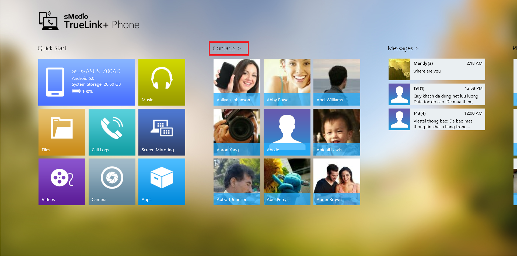Open the Music tile with headphones icon
Image resolution: width=517 pixels, height=256 pixels.
(162, 82)
